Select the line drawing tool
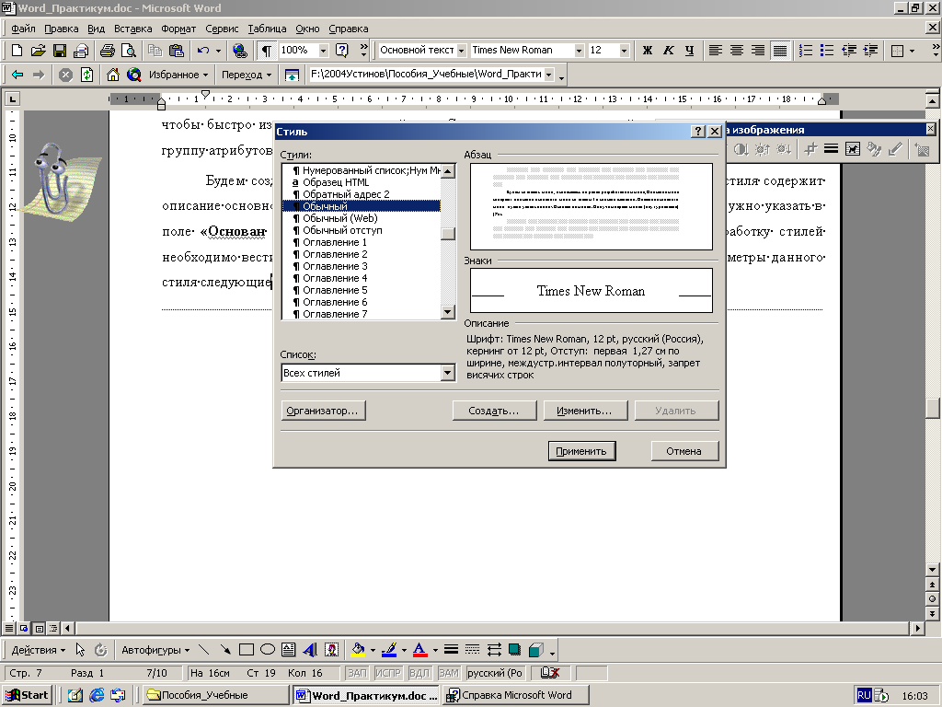This screenshot has width=942, height=707. [203, 650]
